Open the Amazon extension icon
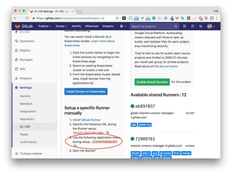 pos(124,18)
